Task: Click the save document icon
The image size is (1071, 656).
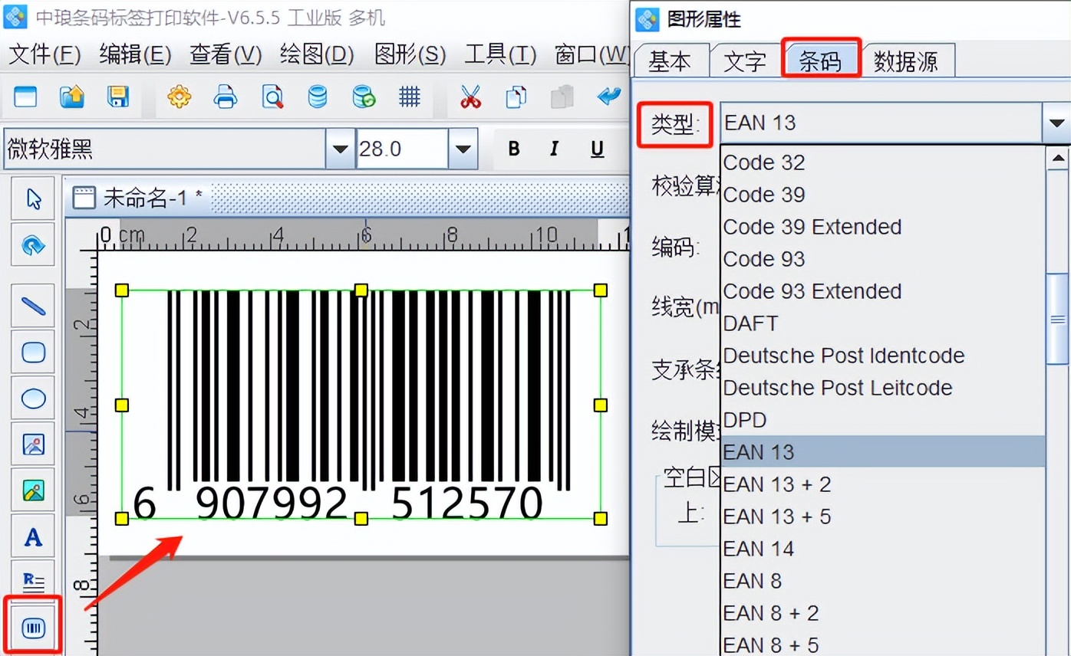Action: (117, 97)
